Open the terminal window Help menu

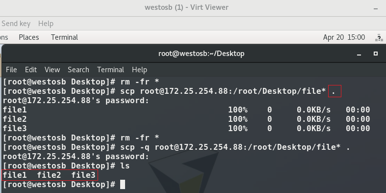click(x=139, y=70)
